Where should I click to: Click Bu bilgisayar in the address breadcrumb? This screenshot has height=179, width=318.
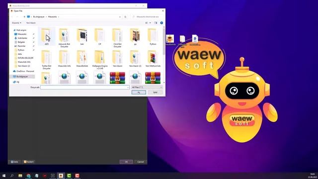[x=39, y=16]
